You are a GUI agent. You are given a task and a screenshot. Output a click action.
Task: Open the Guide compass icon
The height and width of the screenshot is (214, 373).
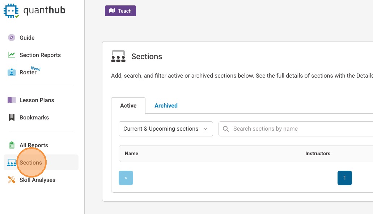click(12, 38)
